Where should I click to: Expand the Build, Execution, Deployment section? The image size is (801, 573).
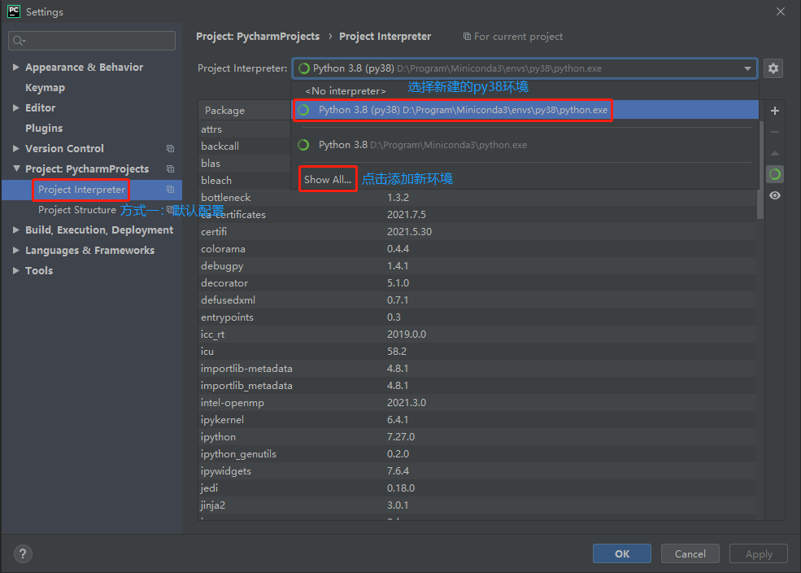pos(16,230)
